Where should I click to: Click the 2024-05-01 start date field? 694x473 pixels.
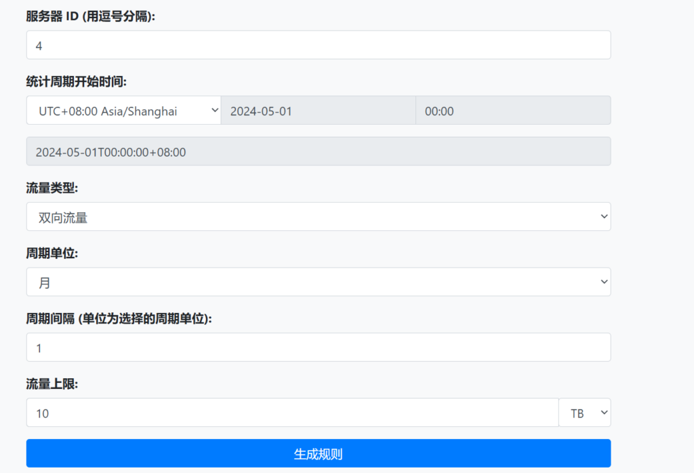tap(318, 110)
